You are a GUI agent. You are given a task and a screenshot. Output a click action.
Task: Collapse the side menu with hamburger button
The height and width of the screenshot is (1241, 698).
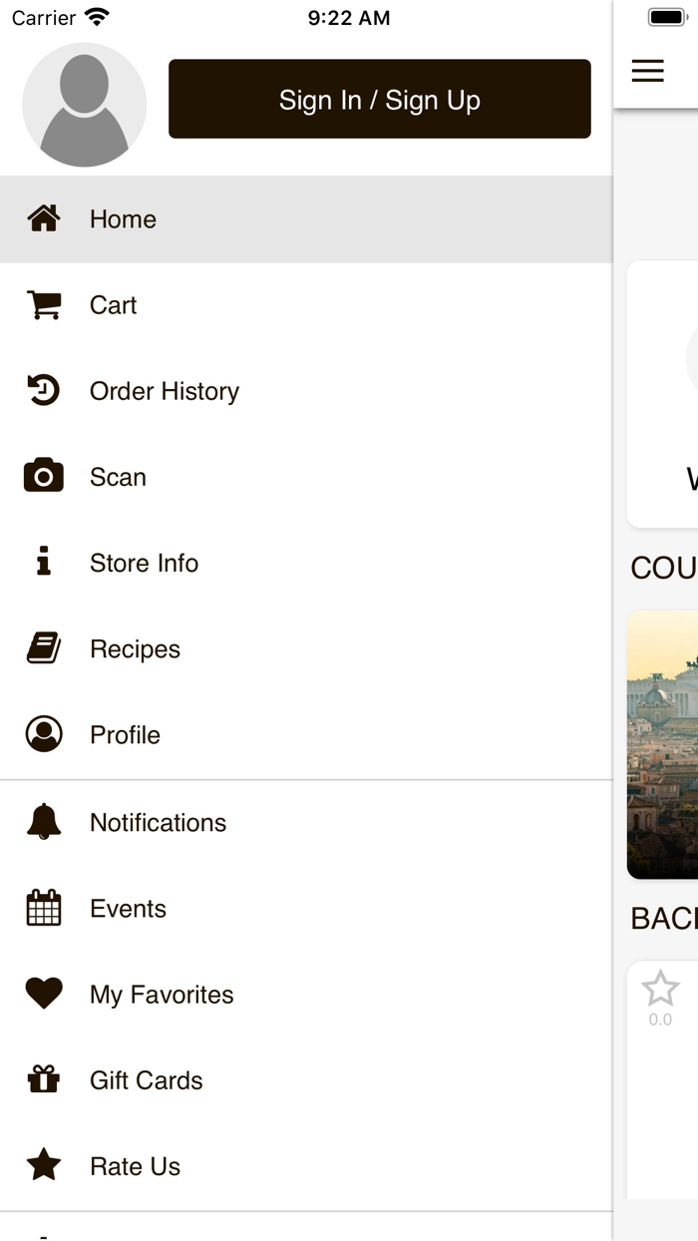click(648, 71)
